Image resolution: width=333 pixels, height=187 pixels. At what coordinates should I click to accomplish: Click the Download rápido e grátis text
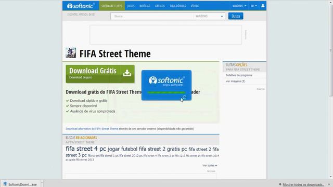[88, 101]
